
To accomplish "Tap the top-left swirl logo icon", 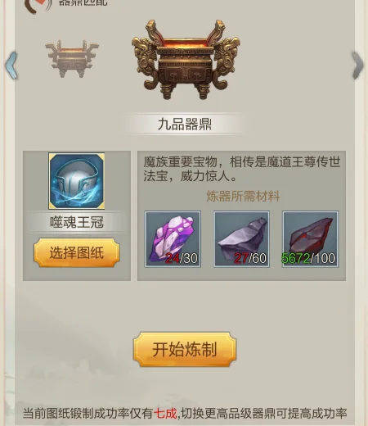I will [38, 6].
